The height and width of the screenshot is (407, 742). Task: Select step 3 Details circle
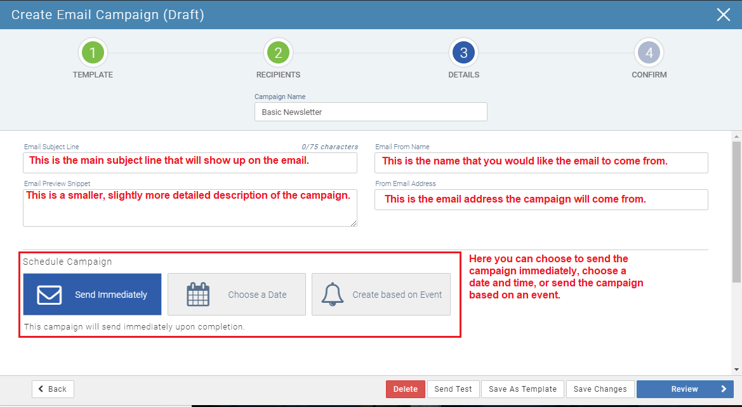coord(464,53)
